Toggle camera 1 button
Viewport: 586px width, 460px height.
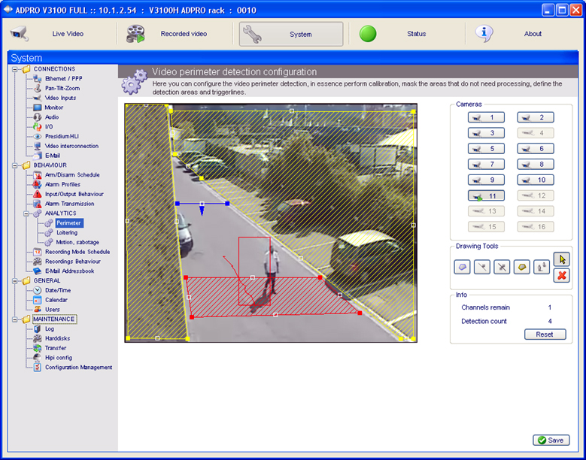click(486, 117)
